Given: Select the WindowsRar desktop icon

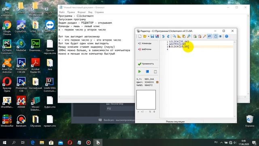Looking at the screenshot, I should [7, 121].
